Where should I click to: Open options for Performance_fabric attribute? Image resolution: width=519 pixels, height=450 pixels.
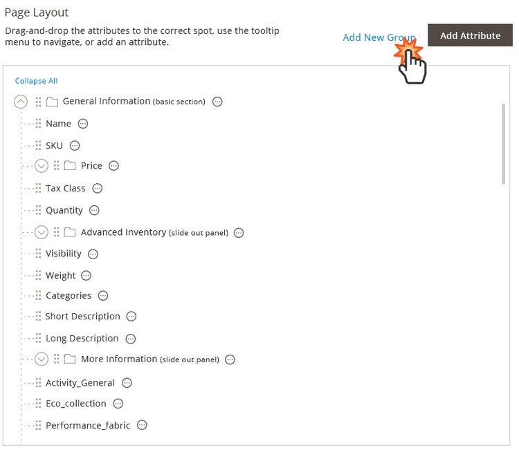pyautogui.click(x=142, y=426)
